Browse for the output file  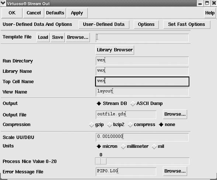(x=175, y=114)
